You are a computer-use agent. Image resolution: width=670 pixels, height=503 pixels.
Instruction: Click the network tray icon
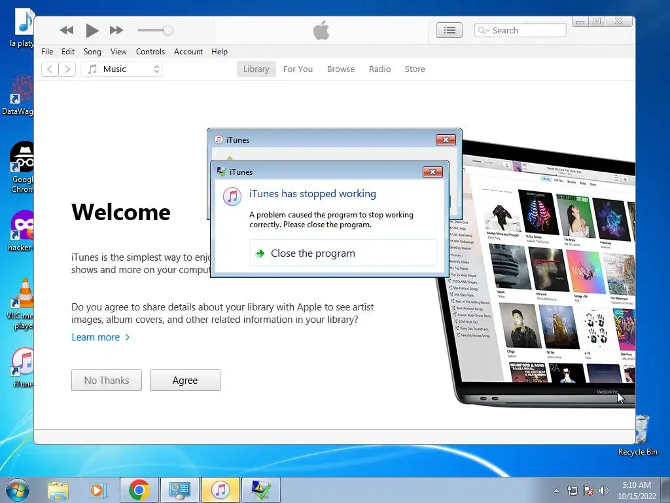tap(572, 491)
